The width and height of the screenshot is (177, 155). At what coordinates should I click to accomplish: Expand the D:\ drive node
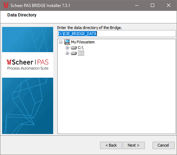pos(67,53)
